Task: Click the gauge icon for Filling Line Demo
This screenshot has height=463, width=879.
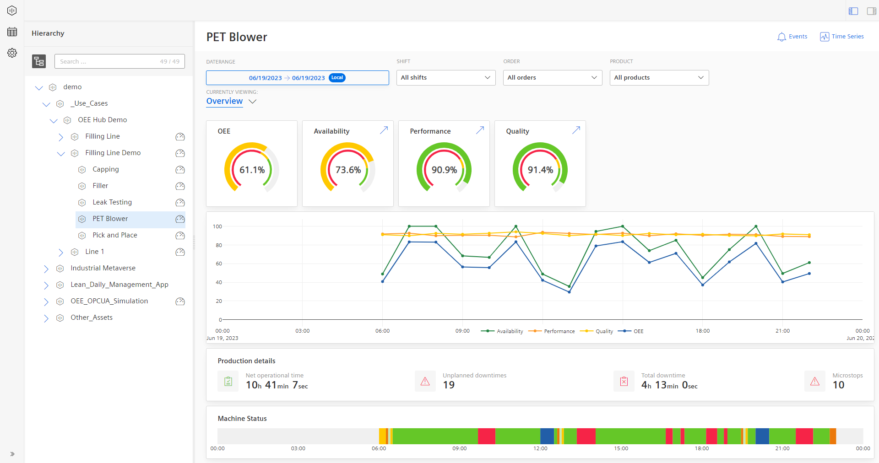Action: [180, 153]
